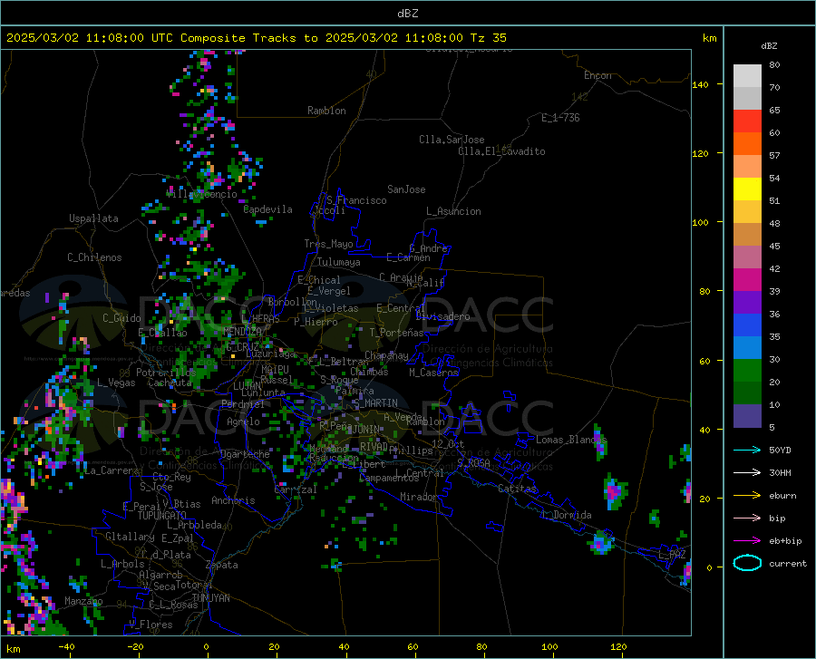The height and width of the screenshot is (659, 816).
Task: Click the 'Divisadero' label on the map
Action: [442, 316]
